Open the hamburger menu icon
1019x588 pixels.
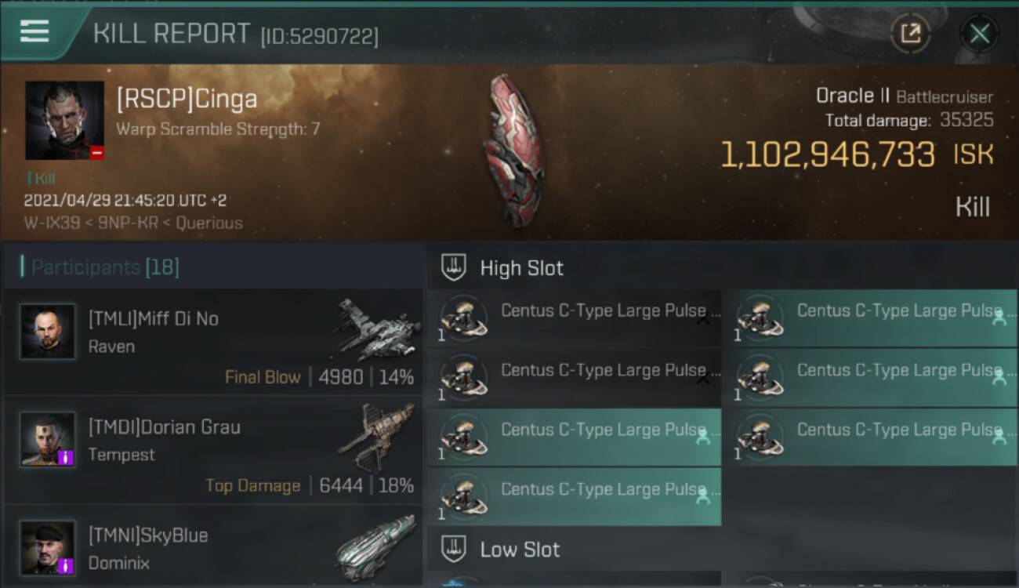click(34, 31)
